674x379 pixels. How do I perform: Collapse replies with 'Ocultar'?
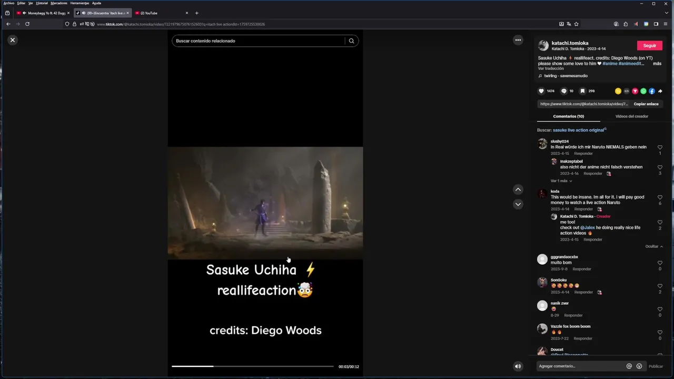tap(654, 246)
